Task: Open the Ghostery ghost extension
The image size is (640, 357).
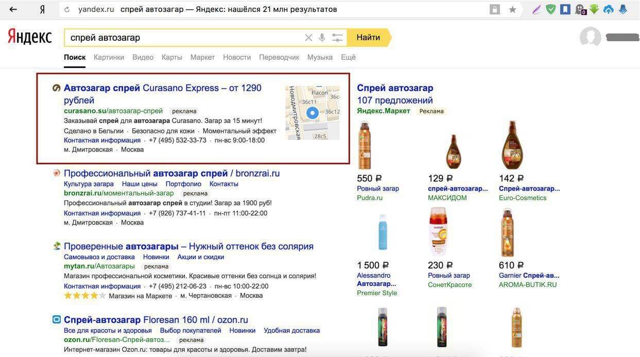Action: pyautogui.click(x=580, y=9)
